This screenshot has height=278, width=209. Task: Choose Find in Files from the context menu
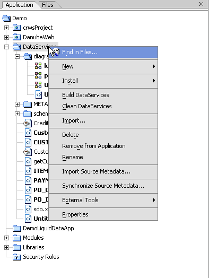pyautogui.click(x=103, y=52)
